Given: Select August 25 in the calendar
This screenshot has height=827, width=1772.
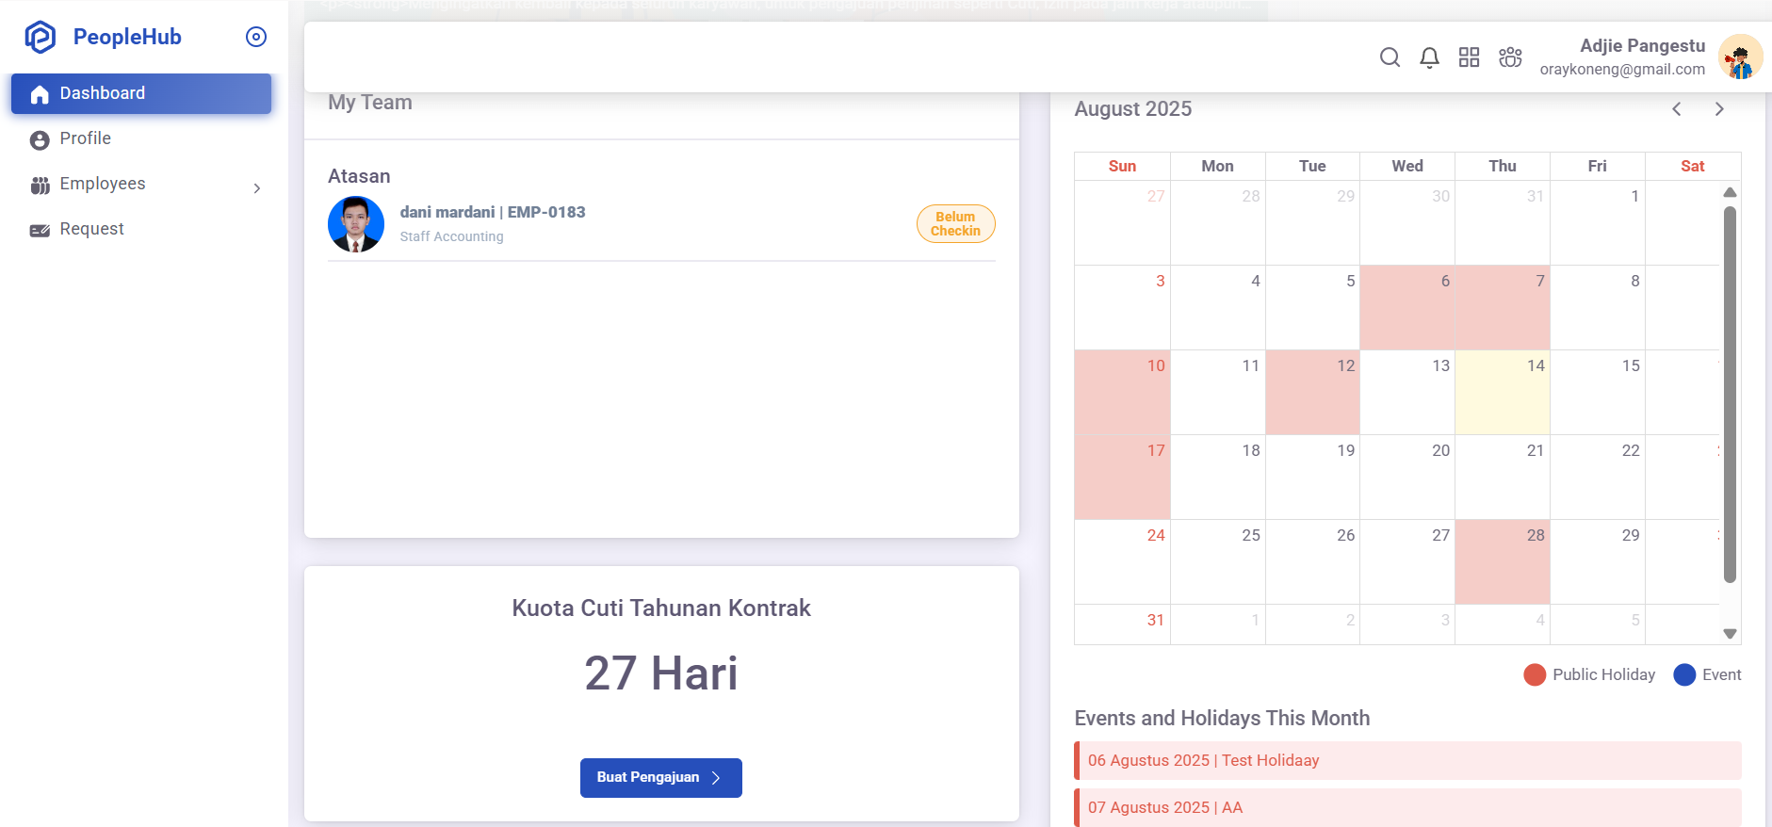Looking at the screenshot, I should 1217,561.
